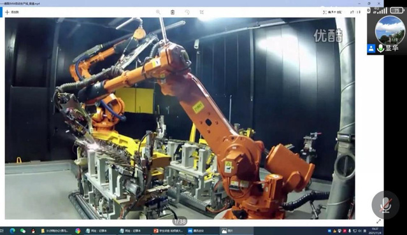407x235 pixels.
Task: Toggle the green microphone icon beside the participant name
Action: point(380,48)
